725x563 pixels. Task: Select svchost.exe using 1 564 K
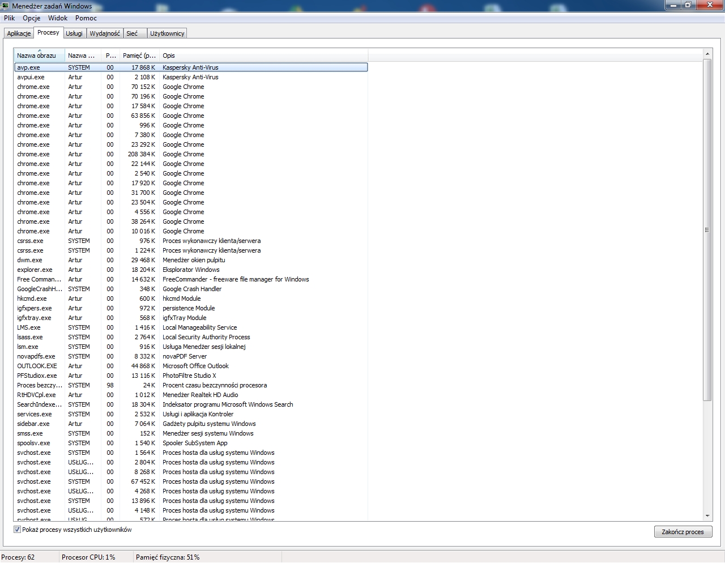[191, 453]
